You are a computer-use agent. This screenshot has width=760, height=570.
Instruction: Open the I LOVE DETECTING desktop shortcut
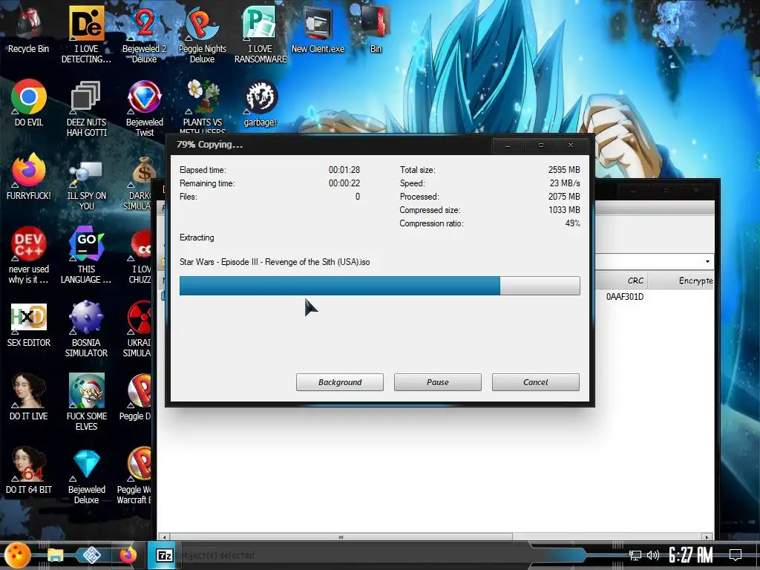[x=86, y=34]
